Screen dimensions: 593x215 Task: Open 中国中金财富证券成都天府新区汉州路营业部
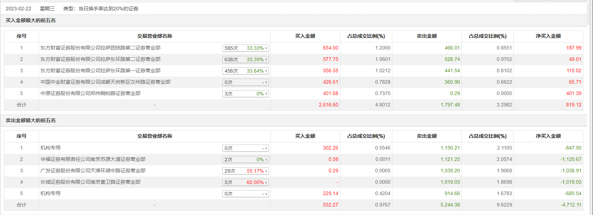click(x=105, y=82)
